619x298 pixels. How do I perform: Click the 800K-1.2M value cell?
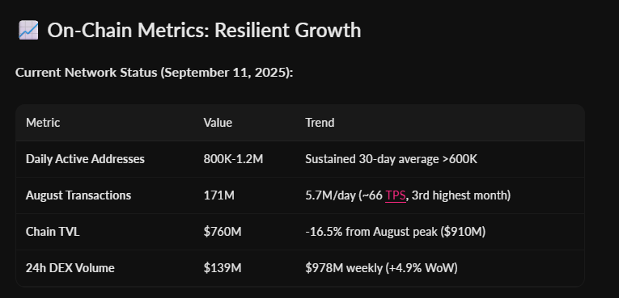[233, 159]
